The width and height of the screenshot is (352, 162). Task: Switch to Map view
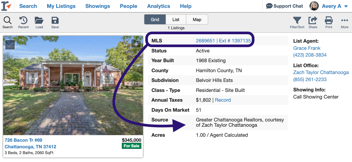click(197, 19)
